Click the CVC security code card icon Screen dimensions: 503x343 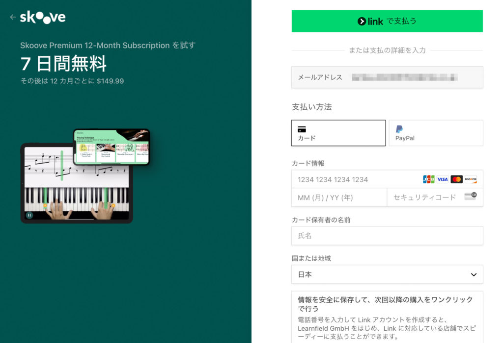[x=470, y=197]
